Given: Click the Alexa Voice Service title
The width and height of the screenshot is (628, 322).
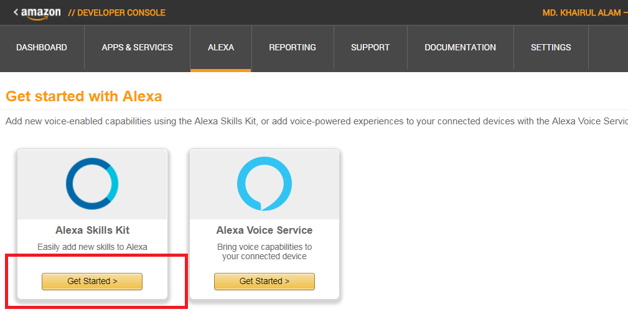Looking at the screenshot, I should tap(265, 230).
